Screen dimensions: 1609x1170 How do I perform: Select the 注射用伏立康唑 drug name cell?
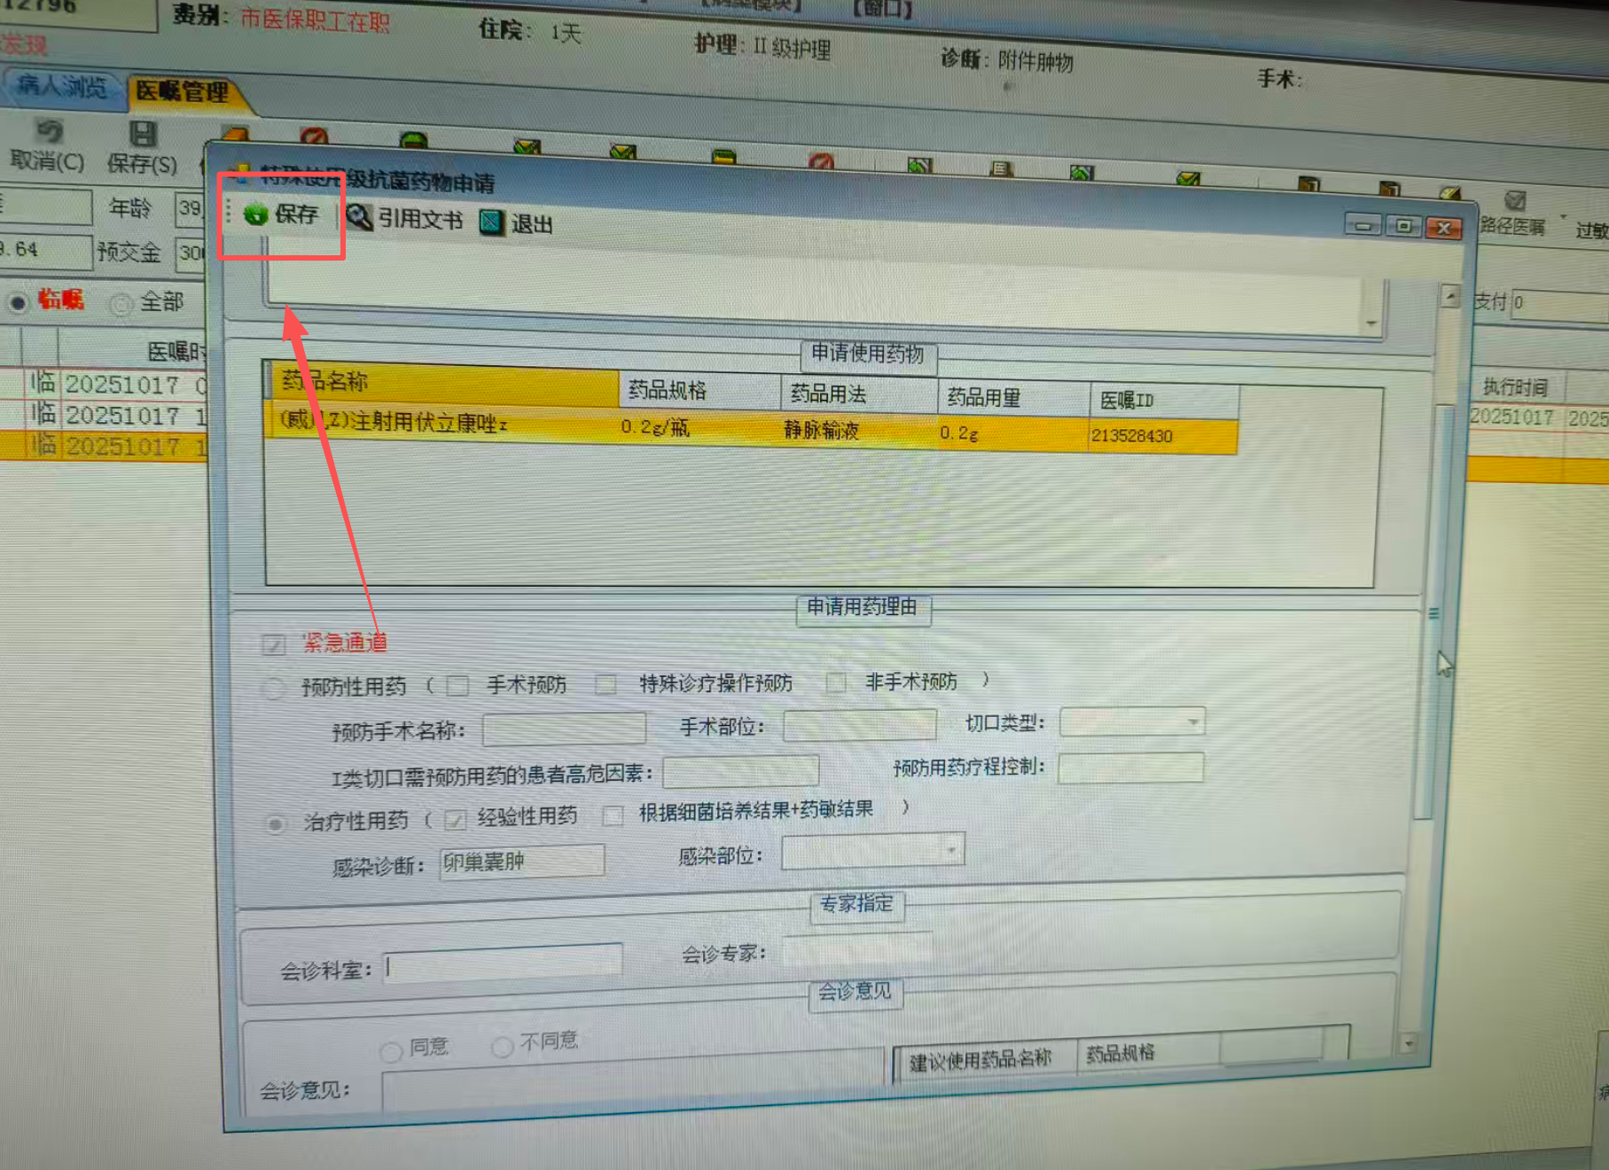pyautogui.click(x=442, y=421)
